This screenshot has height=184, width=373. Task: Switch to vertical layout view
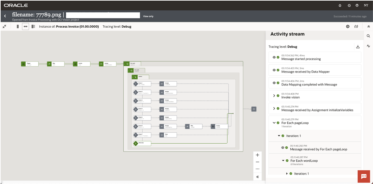coord(18,26)
